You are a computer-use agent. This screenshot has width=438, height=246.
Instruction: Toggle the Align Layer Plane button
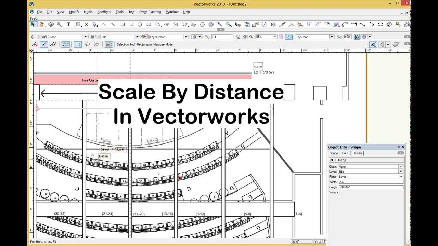(x=289, y=37)
